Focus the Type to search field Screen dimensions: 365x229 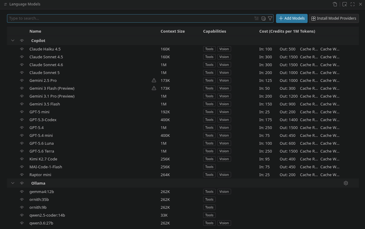click(130, 18)
